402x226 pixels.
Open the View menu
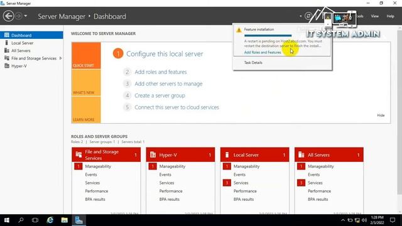pos(374,16)
